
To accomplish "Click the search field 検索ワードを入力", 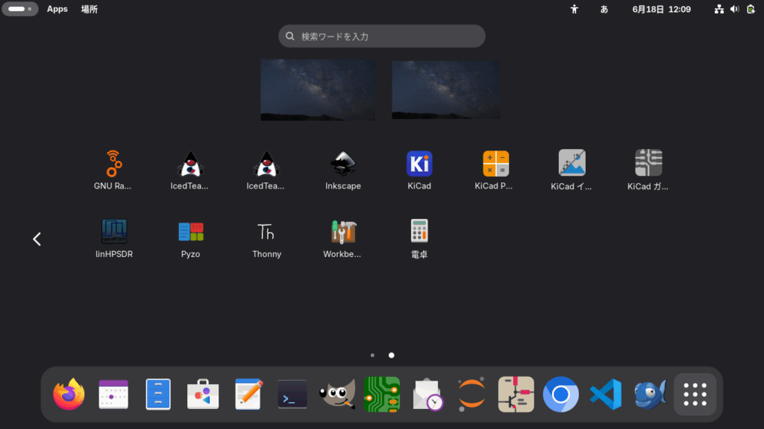I will click(382, 36).
